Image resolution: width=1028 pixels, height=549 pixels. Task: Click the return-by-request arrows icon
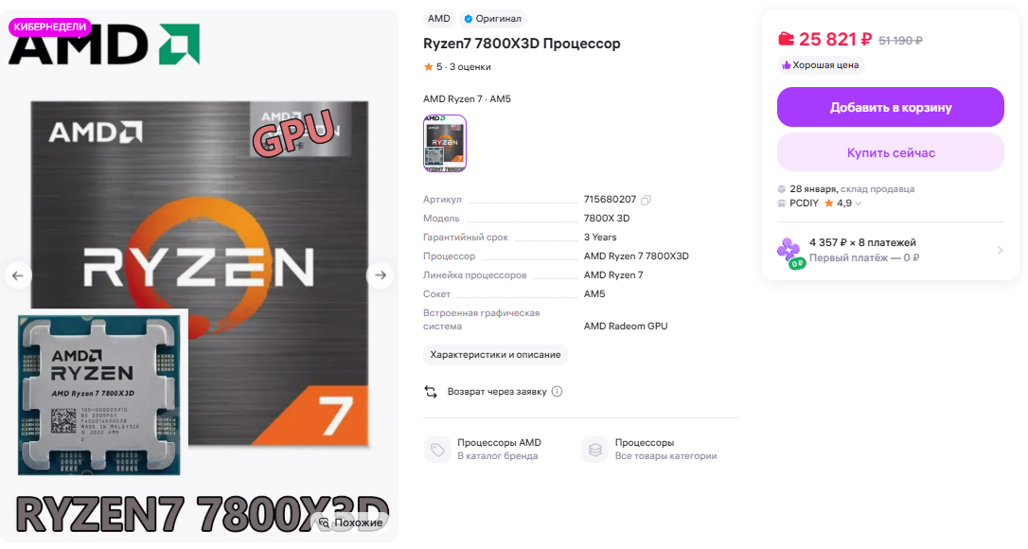[x=431, y=392]
